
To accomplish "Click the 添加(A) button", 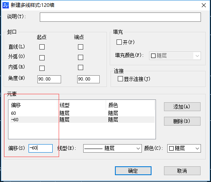I will pyautogui.click(x=182, y=107).
